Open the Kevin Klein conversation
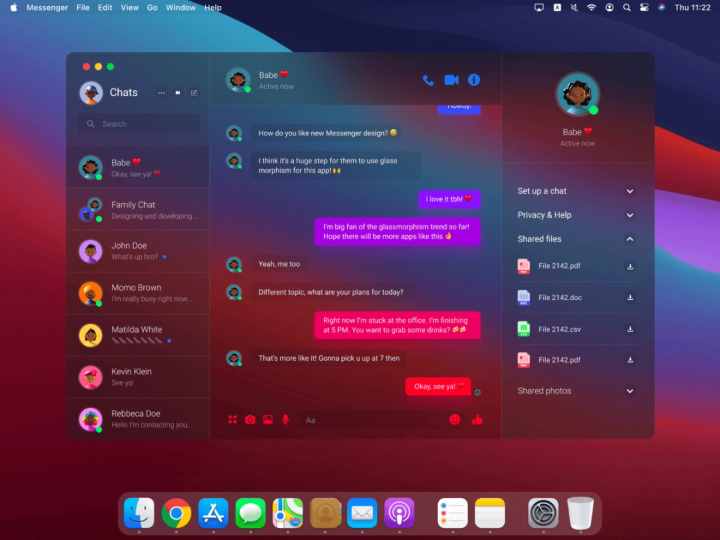The width and height of the screenshot is (720, 540). coord(138,377)
